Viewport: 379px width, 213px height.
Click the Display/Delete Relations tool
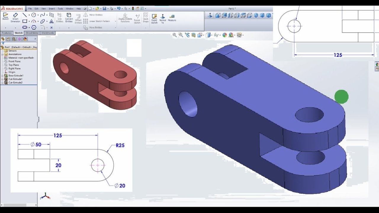(x=125, y=18)
